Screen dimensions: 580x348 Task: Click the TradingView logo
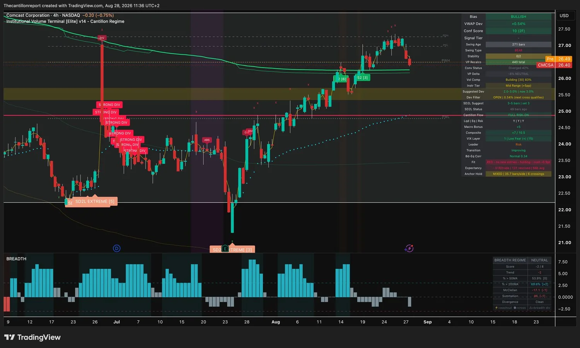coord(32,337)
